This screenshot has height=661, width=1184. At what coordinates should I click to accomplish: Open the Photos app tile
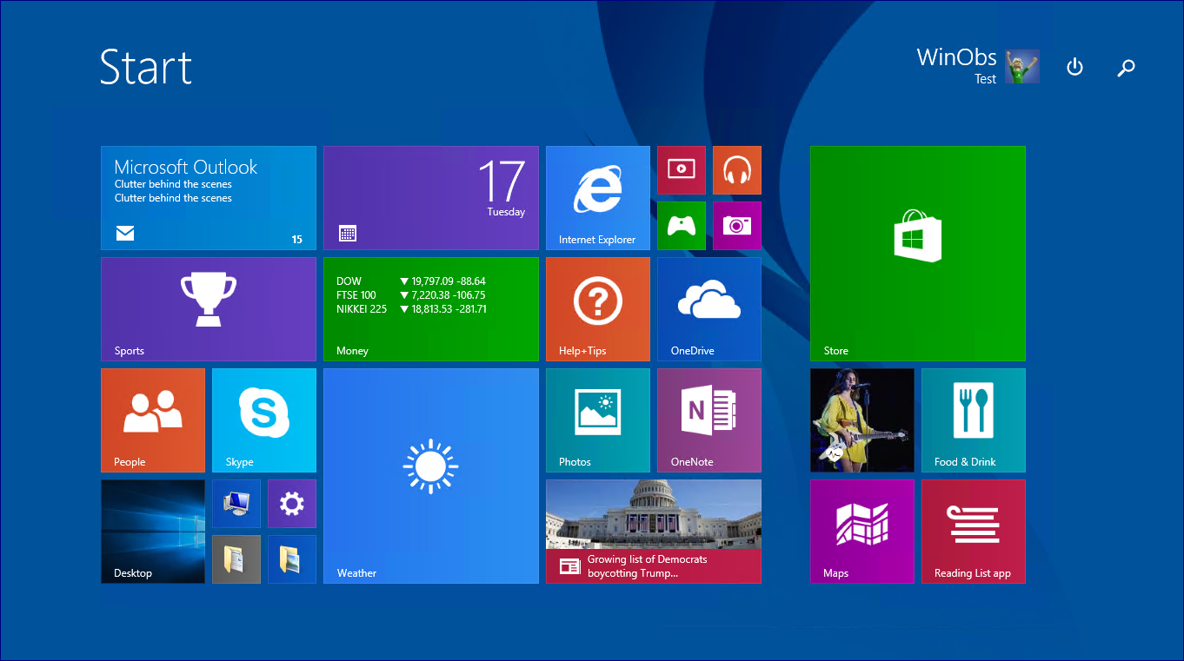597,420
